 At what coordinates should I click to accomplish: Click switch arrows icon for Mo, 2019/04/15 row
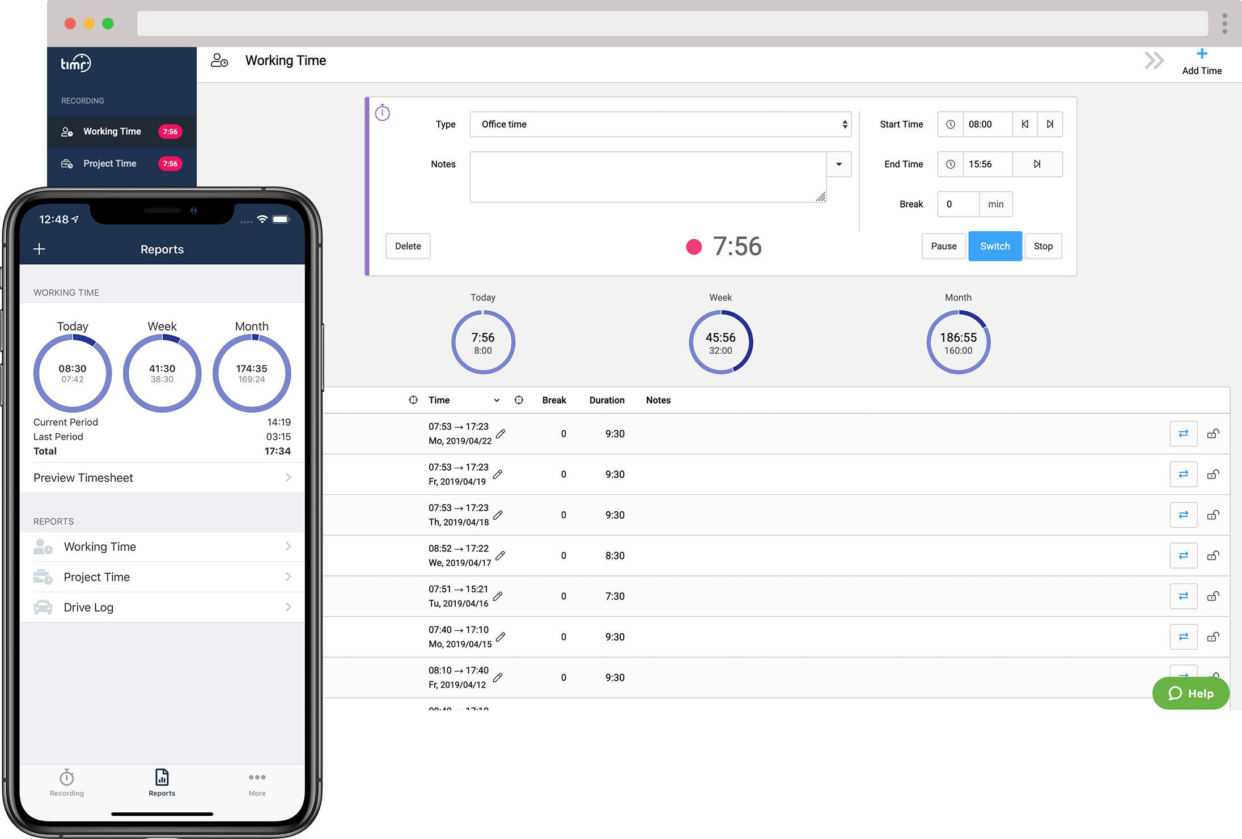pyautogui.click(x=1184, y=637)
